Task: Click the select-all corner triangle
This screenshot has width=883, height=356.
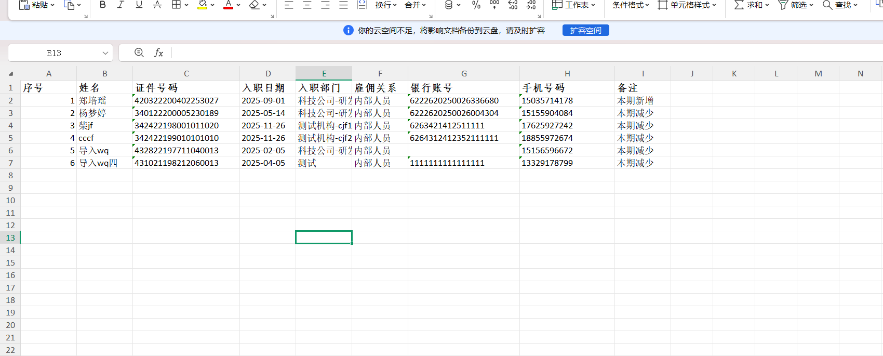Action: tap(11, 74)
